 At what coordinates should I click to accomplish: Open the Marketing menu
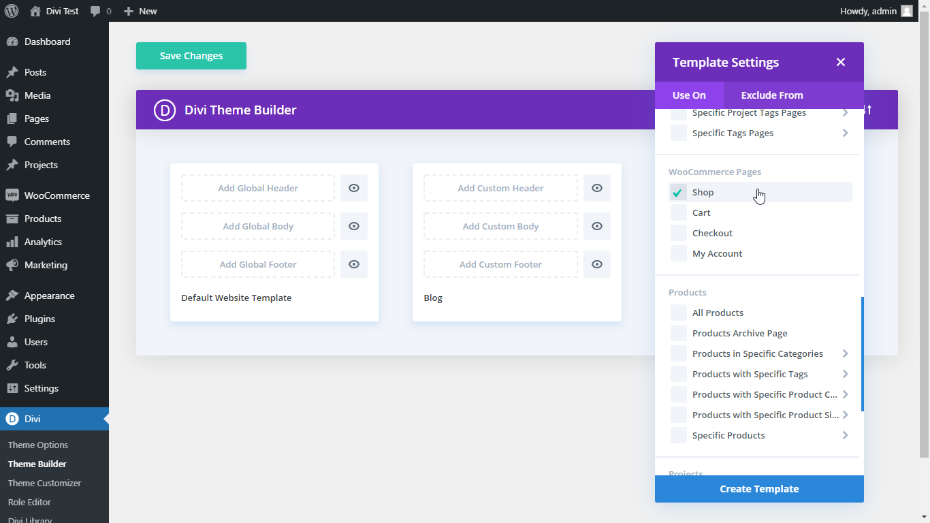pyautogui.click(x=54, y=265)
